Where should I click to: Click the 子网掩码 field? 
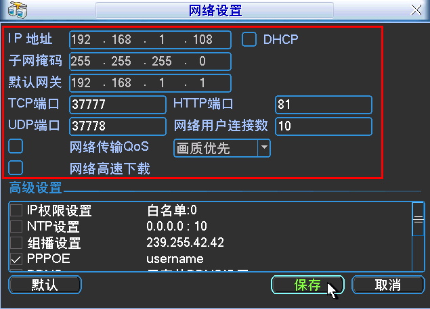(x=150, y=62)
